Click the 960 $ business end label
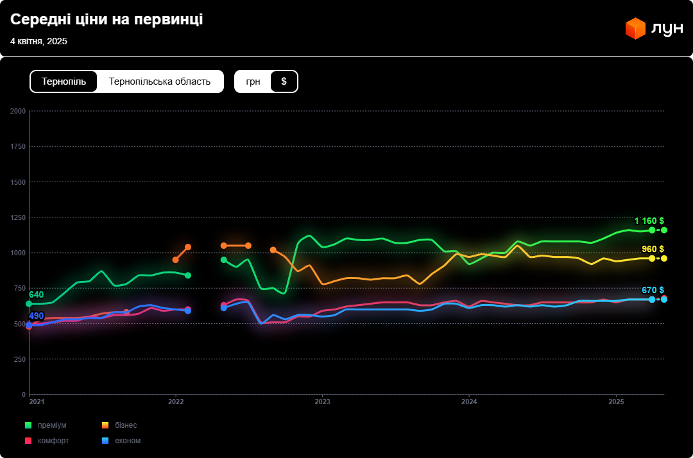Image resolution: width=693 pixels, height=458 pixels. (x=653, y=249)
